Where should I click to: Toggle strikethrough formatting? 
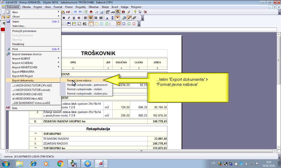pyautogui.click(x=79, y=18)
